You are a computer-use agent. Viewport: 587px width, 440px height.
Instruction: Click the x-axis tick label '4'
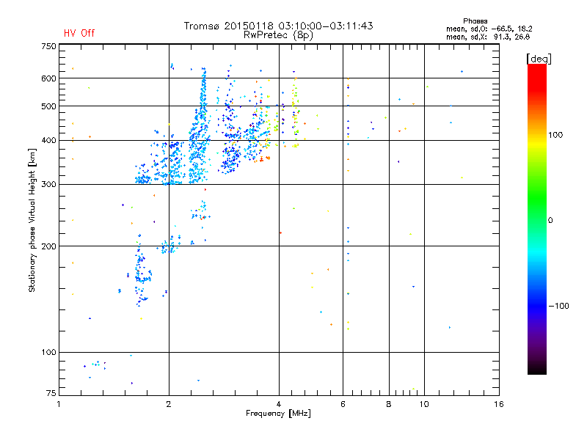point(279,404)
